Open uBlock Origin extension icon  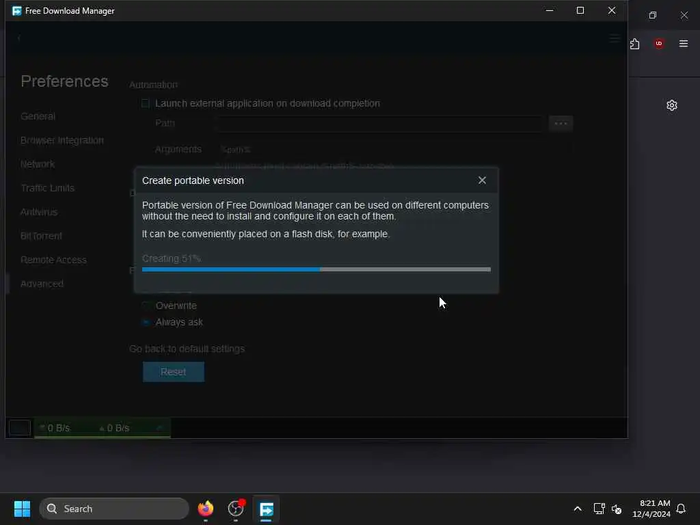click(659, 44)
